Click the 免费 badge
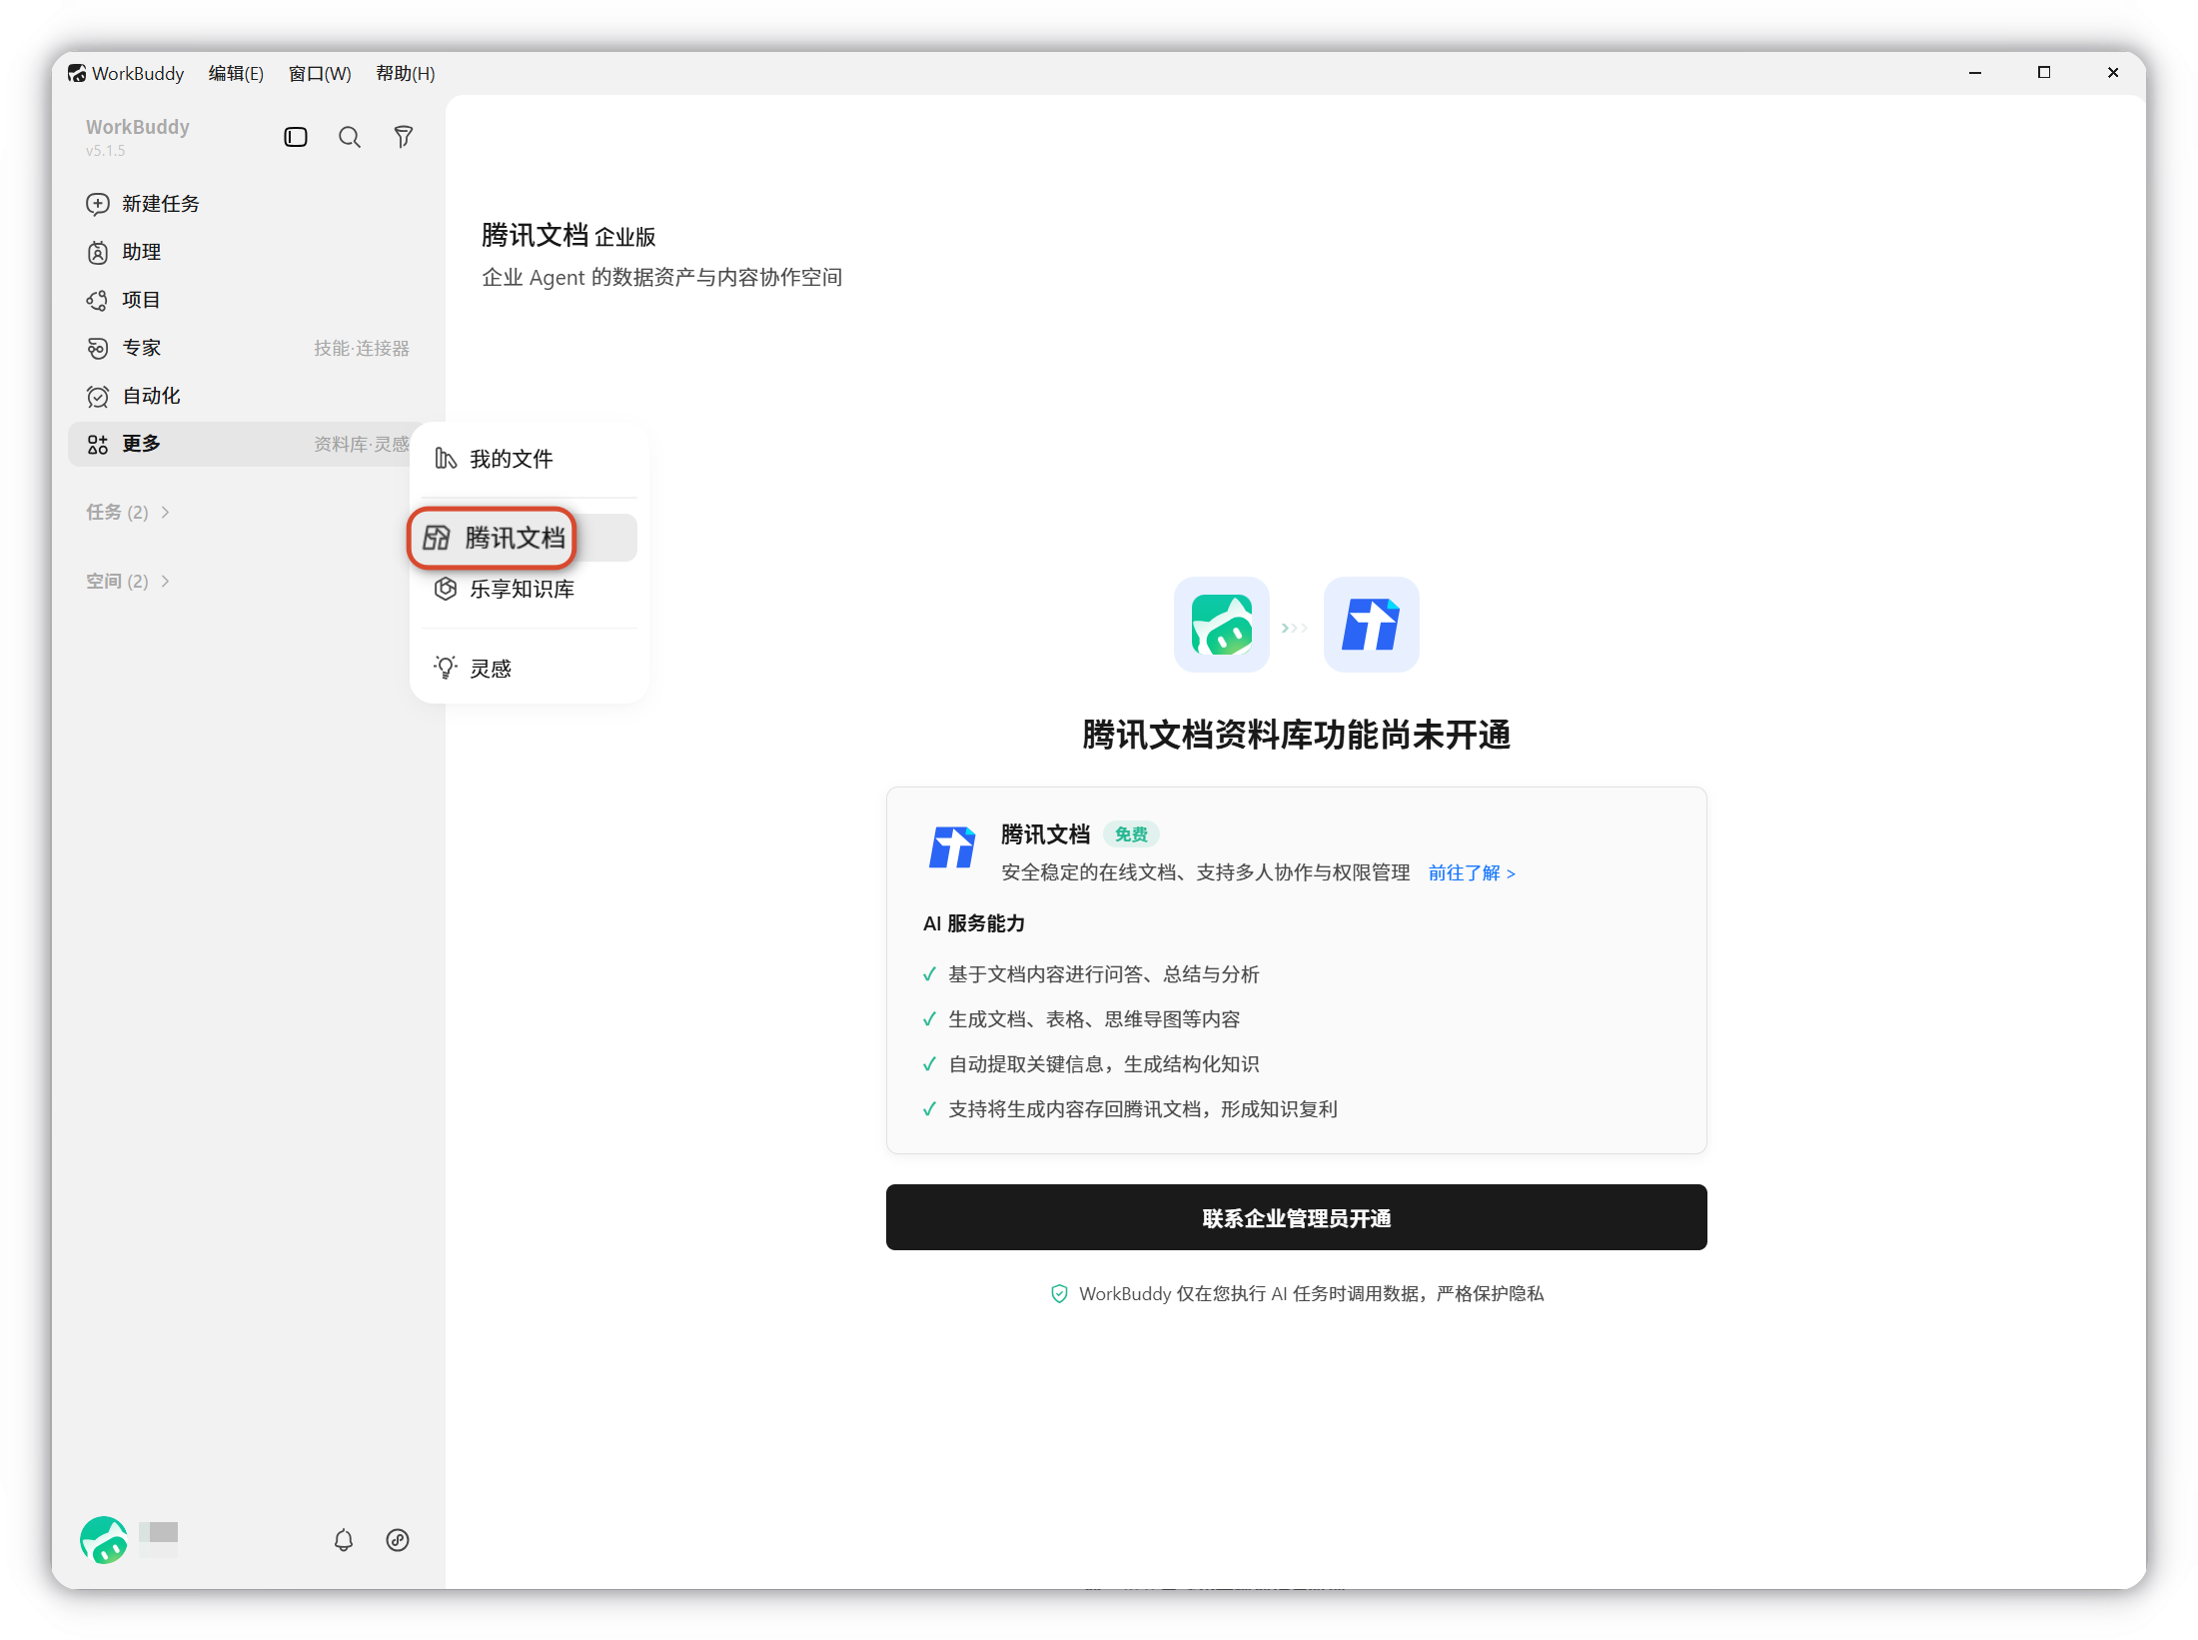The height and width of the screenshot is (1640, 2198). click(1131, 834)
